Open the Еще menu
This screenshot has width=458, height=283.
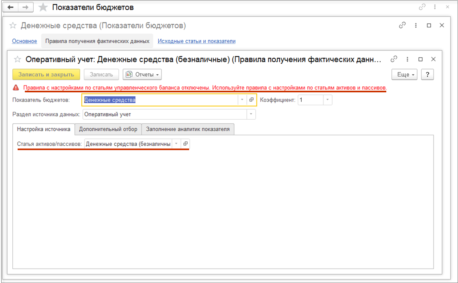point(405,75)
